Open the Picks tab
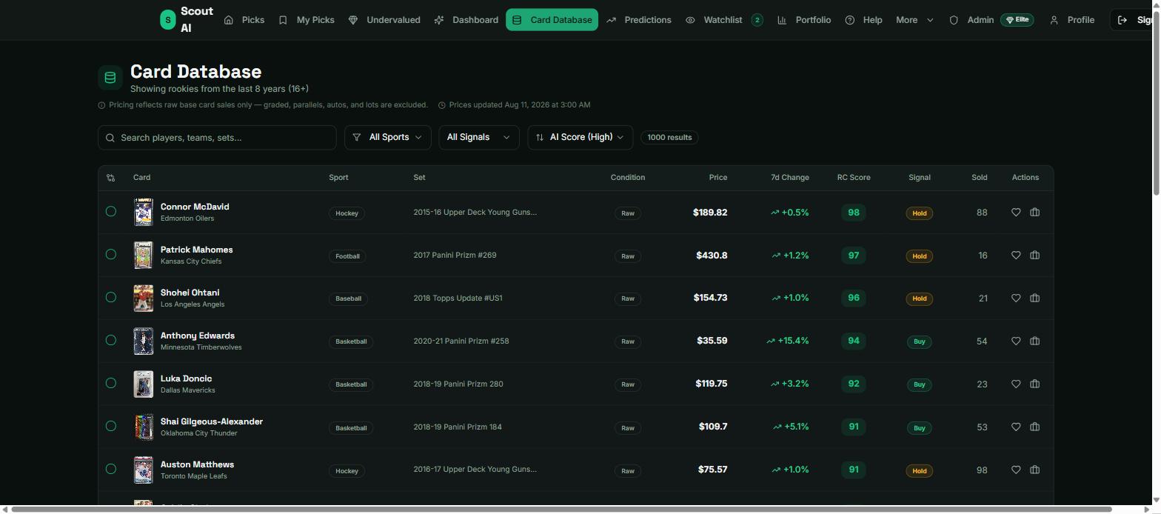The width and height of the screenshot is (1161, 514). point(244,20)
